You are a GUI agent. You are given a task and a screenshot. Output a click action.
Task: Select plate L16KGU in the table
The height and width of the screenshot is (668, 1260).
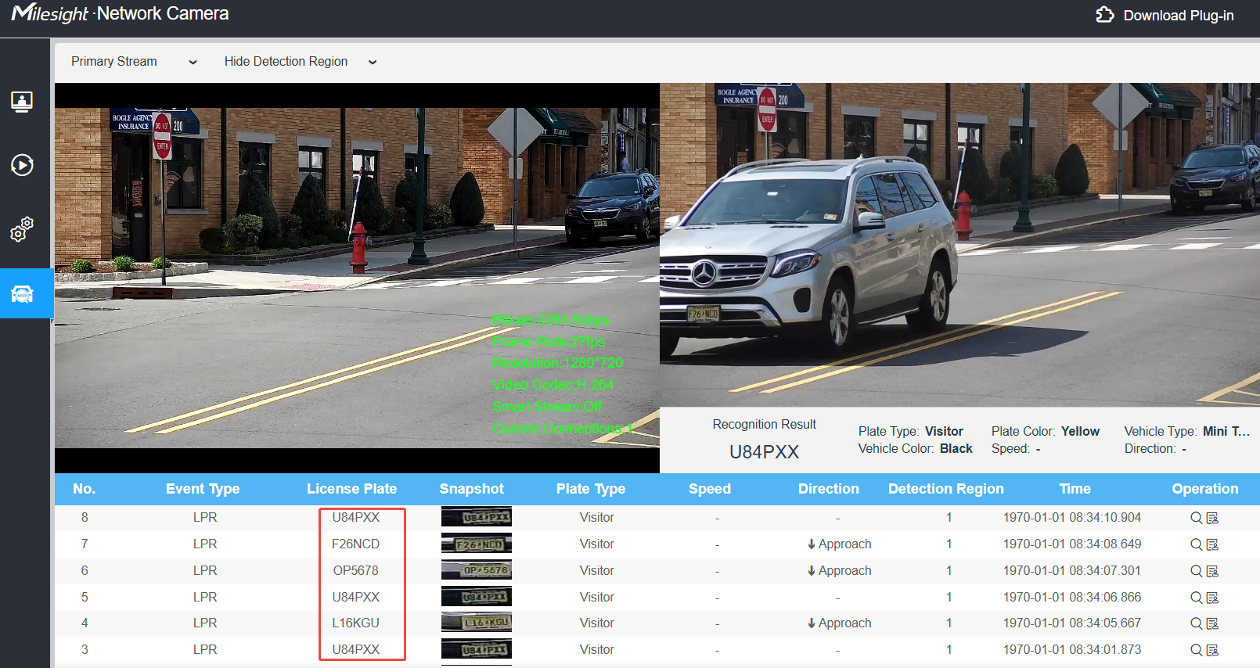click(355, 623)
